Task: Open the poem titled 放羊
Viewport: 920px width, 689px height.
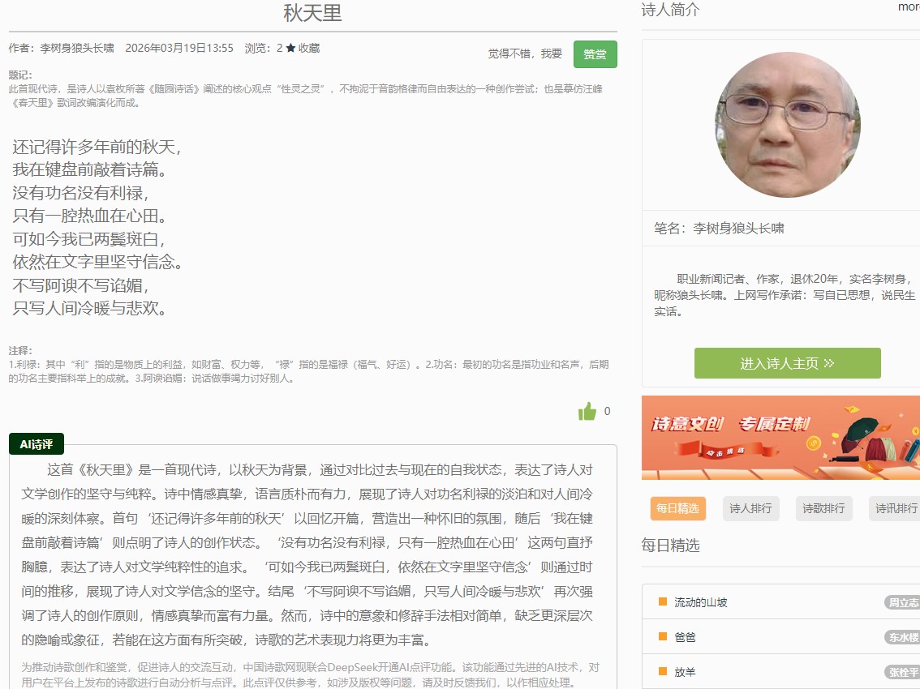Action: pyautogui.click(x=686, y=672)
